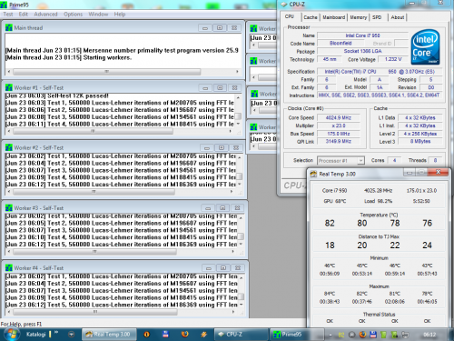
Task: Click the Intel Core logo in CPU-Z
Action: tap(425, 46)
